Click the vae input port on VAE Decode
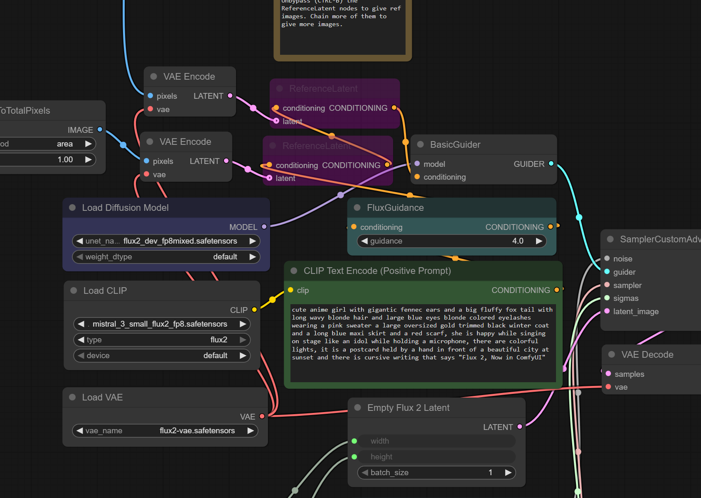This screenshot has height=498, width=701. pyautogui.click(x=608, y=387)
